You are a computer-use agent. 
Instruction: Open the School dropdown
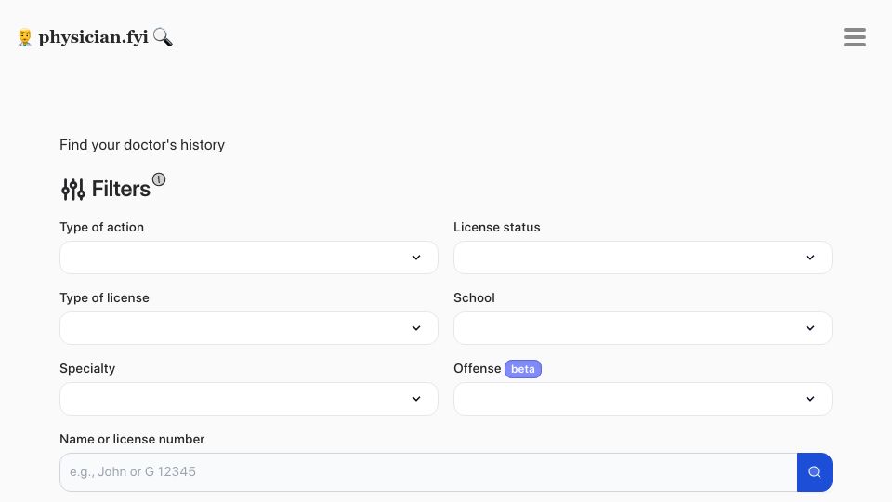click(x=643, y=328)
